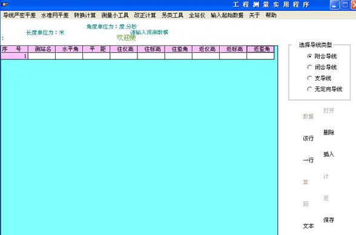Open the 改正计算 menu
The width and height of the screenshot is (356, 235).
[145, 15]
